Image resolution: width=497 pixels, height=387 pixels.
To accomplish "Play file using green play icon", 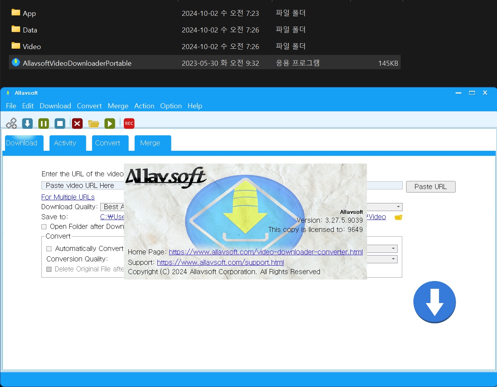I will [110, 123].
